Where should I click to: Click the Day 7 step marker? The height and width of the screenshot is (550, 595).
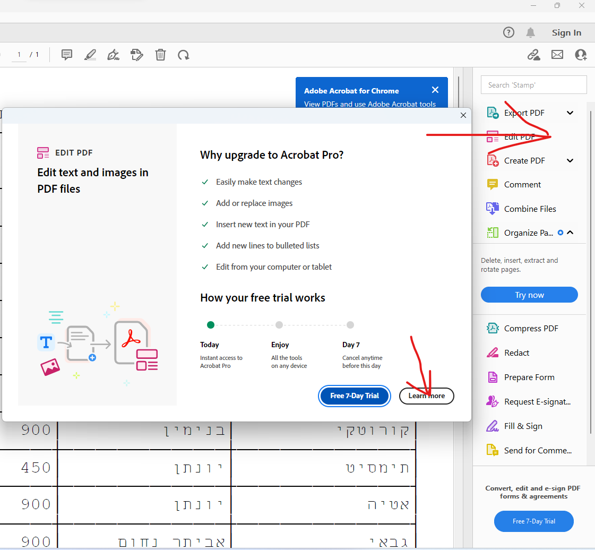pos(350,325)
